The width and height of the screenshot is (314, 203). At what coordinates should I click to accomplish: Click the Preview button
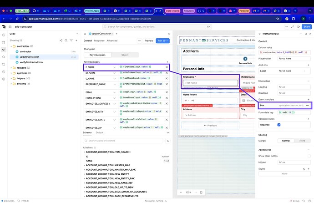pos(149,41)
